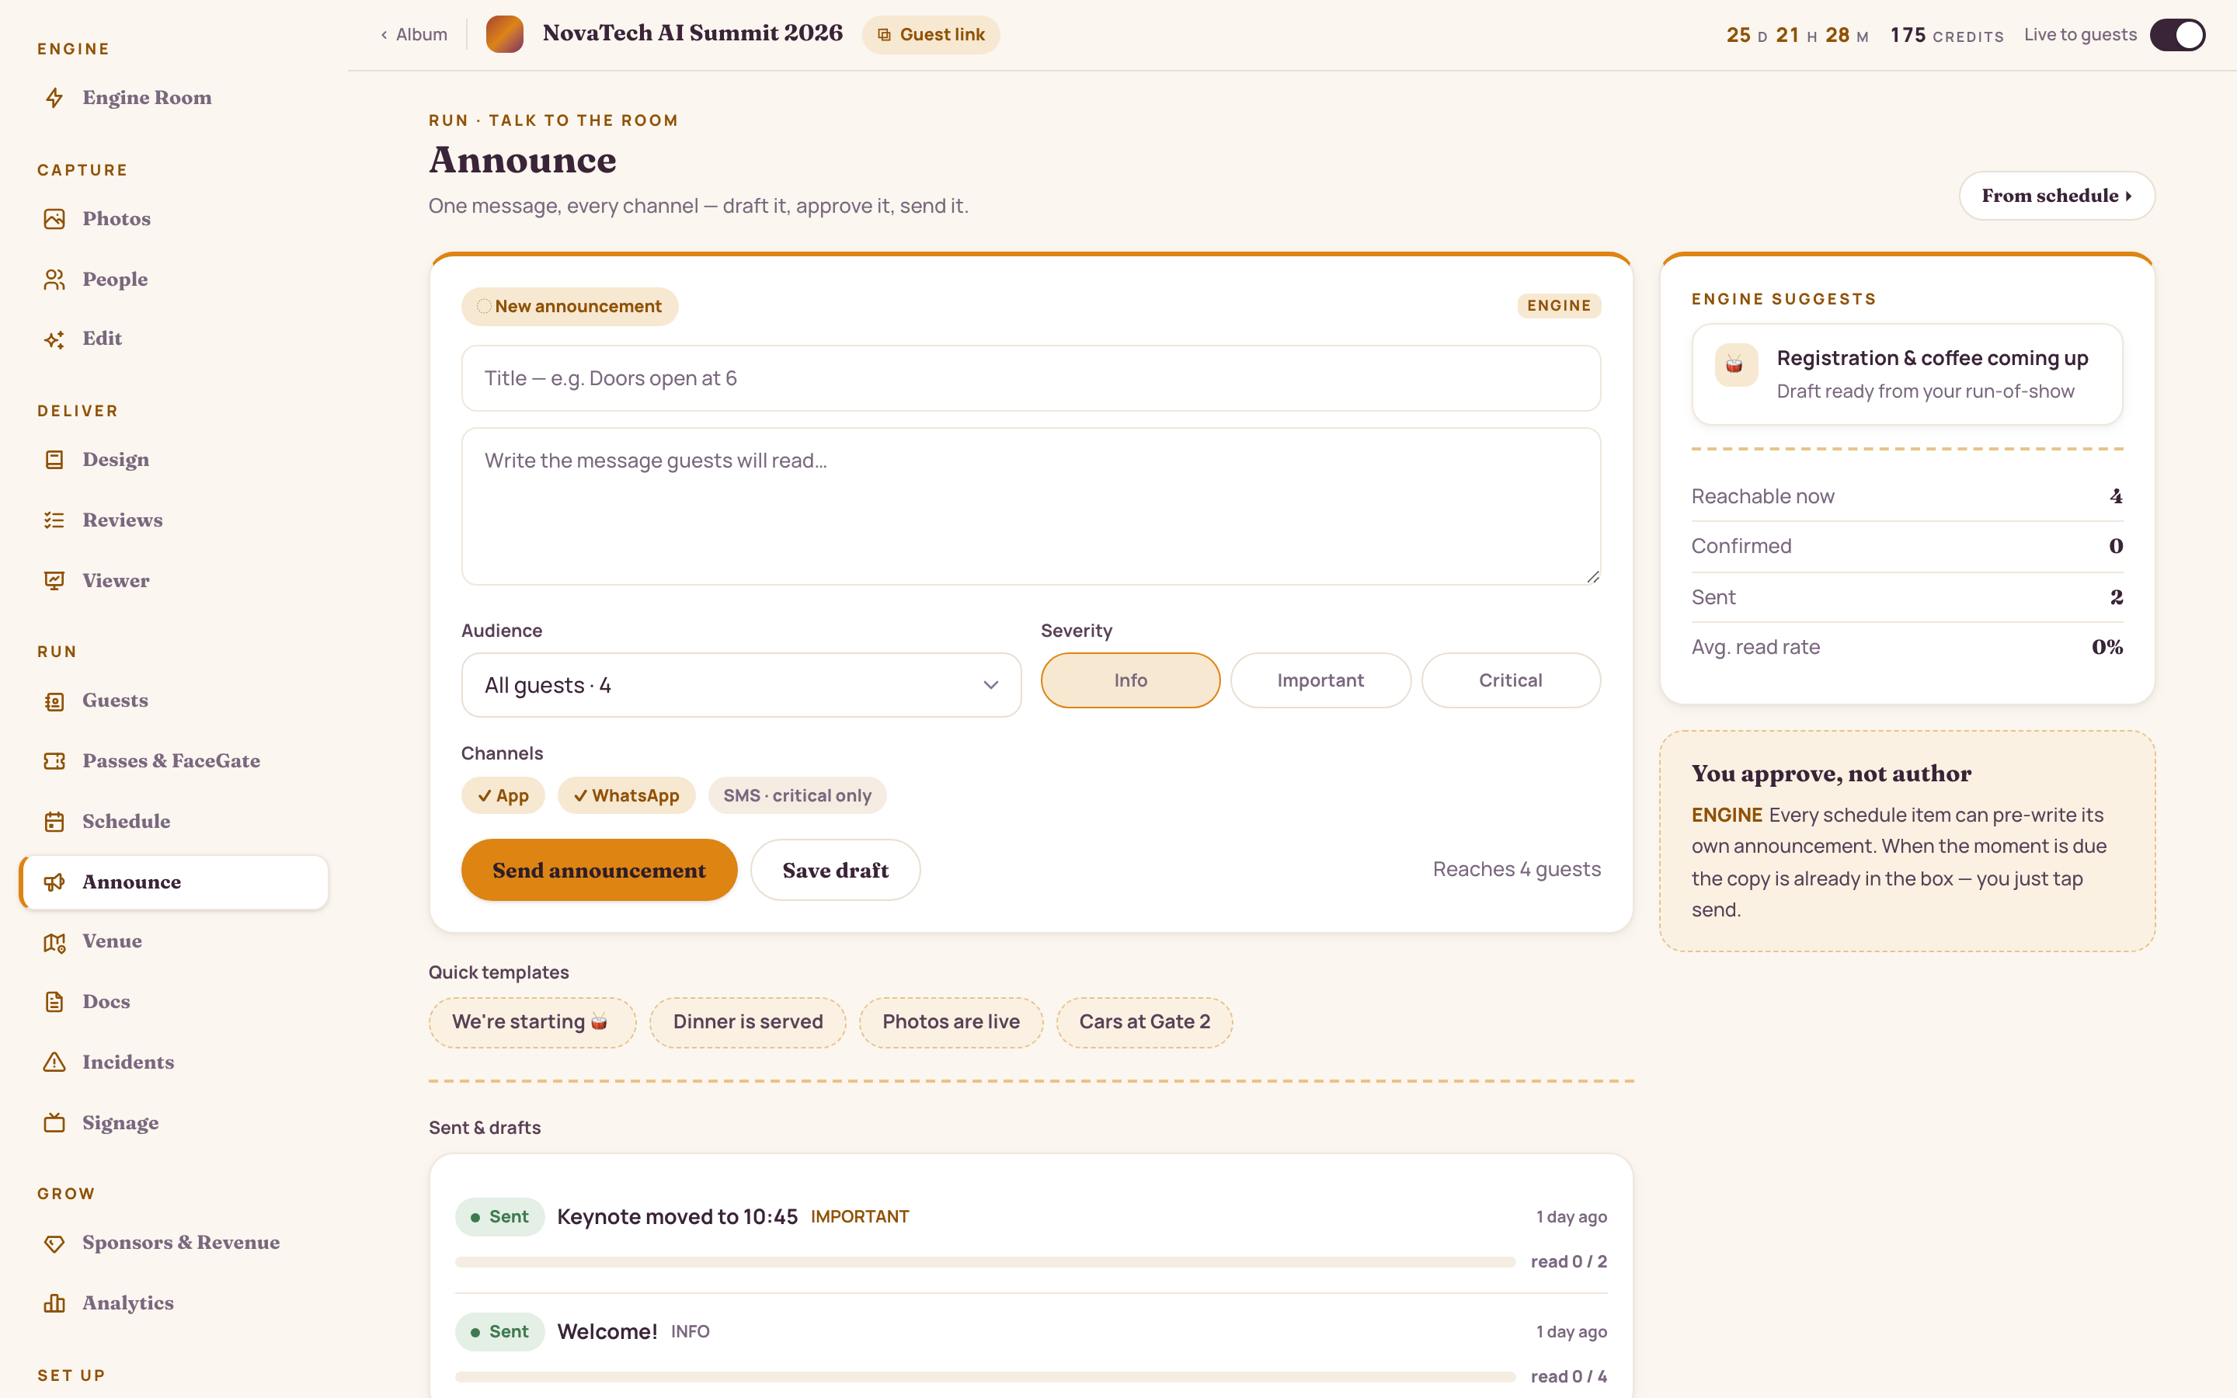
Task: Click the Keynote moved read progress bar
Action: click(x=984, y=1262)
